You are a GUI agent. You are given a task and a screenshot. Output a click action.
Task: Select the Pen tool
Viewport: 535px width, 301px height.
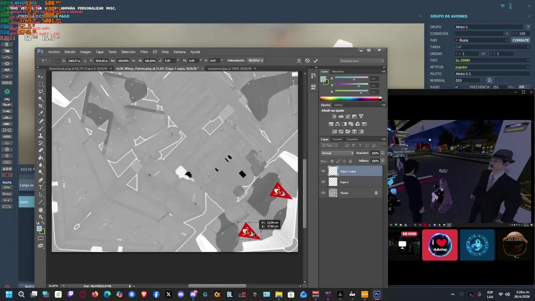coord(41,180)
